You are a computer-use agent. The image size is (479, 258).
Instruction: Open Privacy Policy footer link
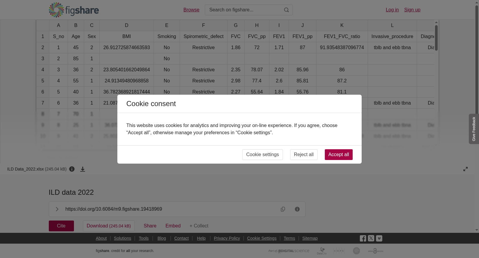pyautogui.click(x=227, y=238)
